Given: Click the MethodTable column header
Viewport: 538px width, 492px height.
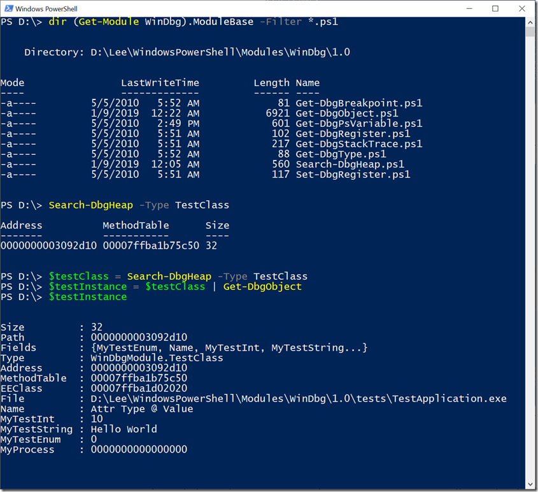Looking at the screenshot, I should 136,225.
